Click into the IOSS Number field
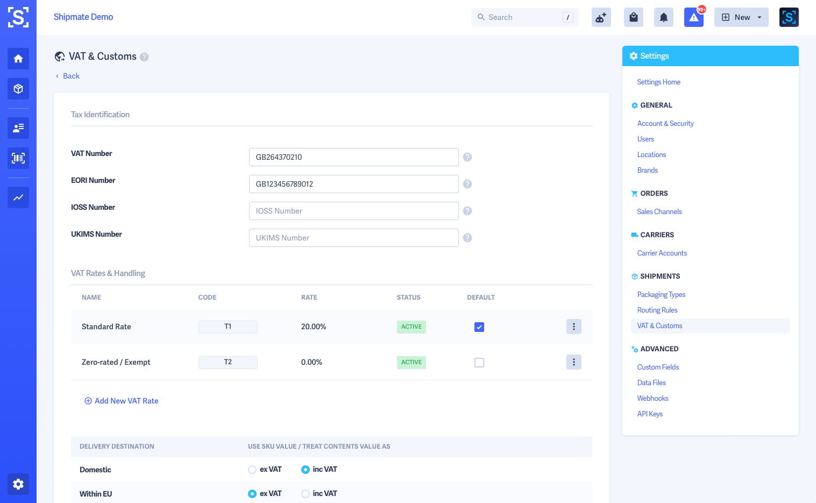This screenshot has width=816, height=503. click(354, 211)
